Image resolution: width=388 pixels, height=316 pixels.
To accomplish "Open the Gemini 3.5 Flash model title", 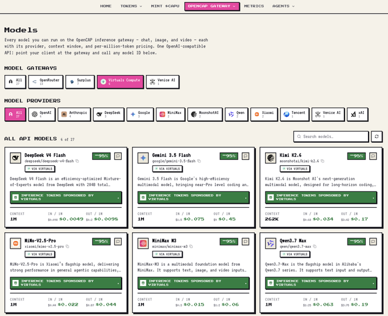I will 171,155.
